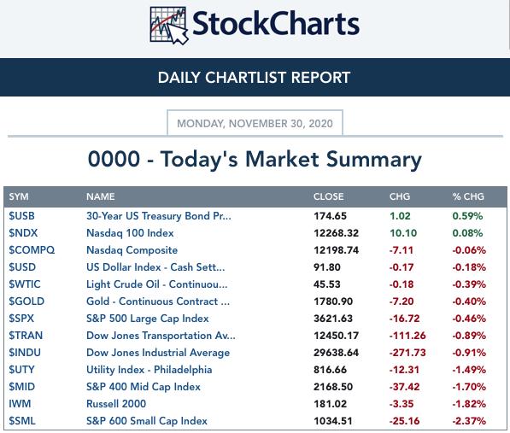
Task: Open Dow Jones Industrial Average link
Action: (x=158, y=353)
